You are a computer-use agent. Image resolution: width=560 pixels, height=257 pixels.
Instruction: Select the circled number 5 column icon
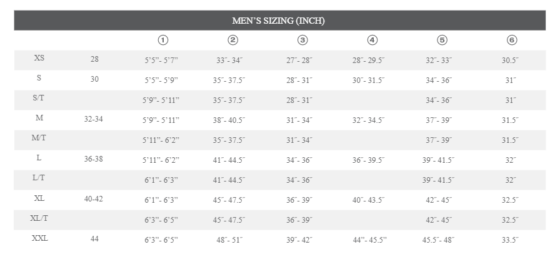[x=442, y=40]
